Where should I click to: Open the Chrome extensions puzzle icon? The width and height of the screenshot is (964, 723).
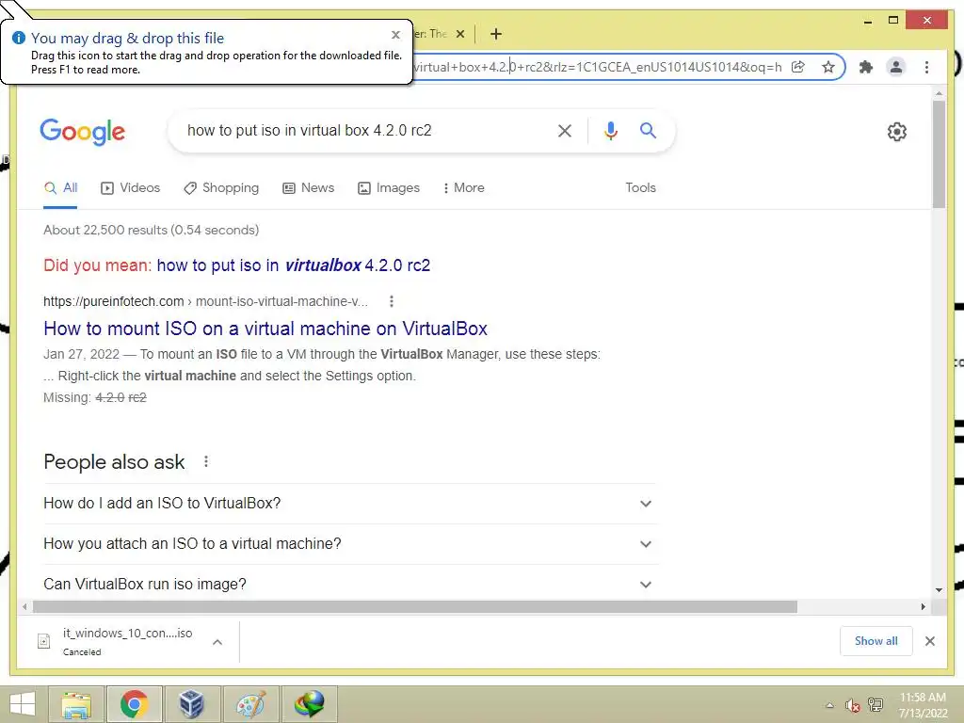coord(866,67)
